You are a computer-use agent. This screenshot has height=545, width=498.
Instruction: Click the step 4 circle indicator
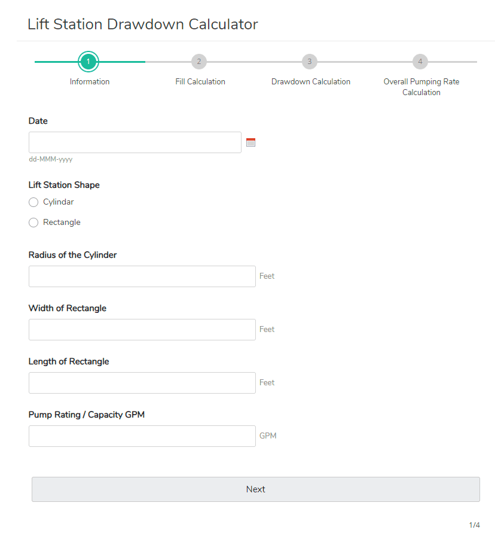pos(420,62)
